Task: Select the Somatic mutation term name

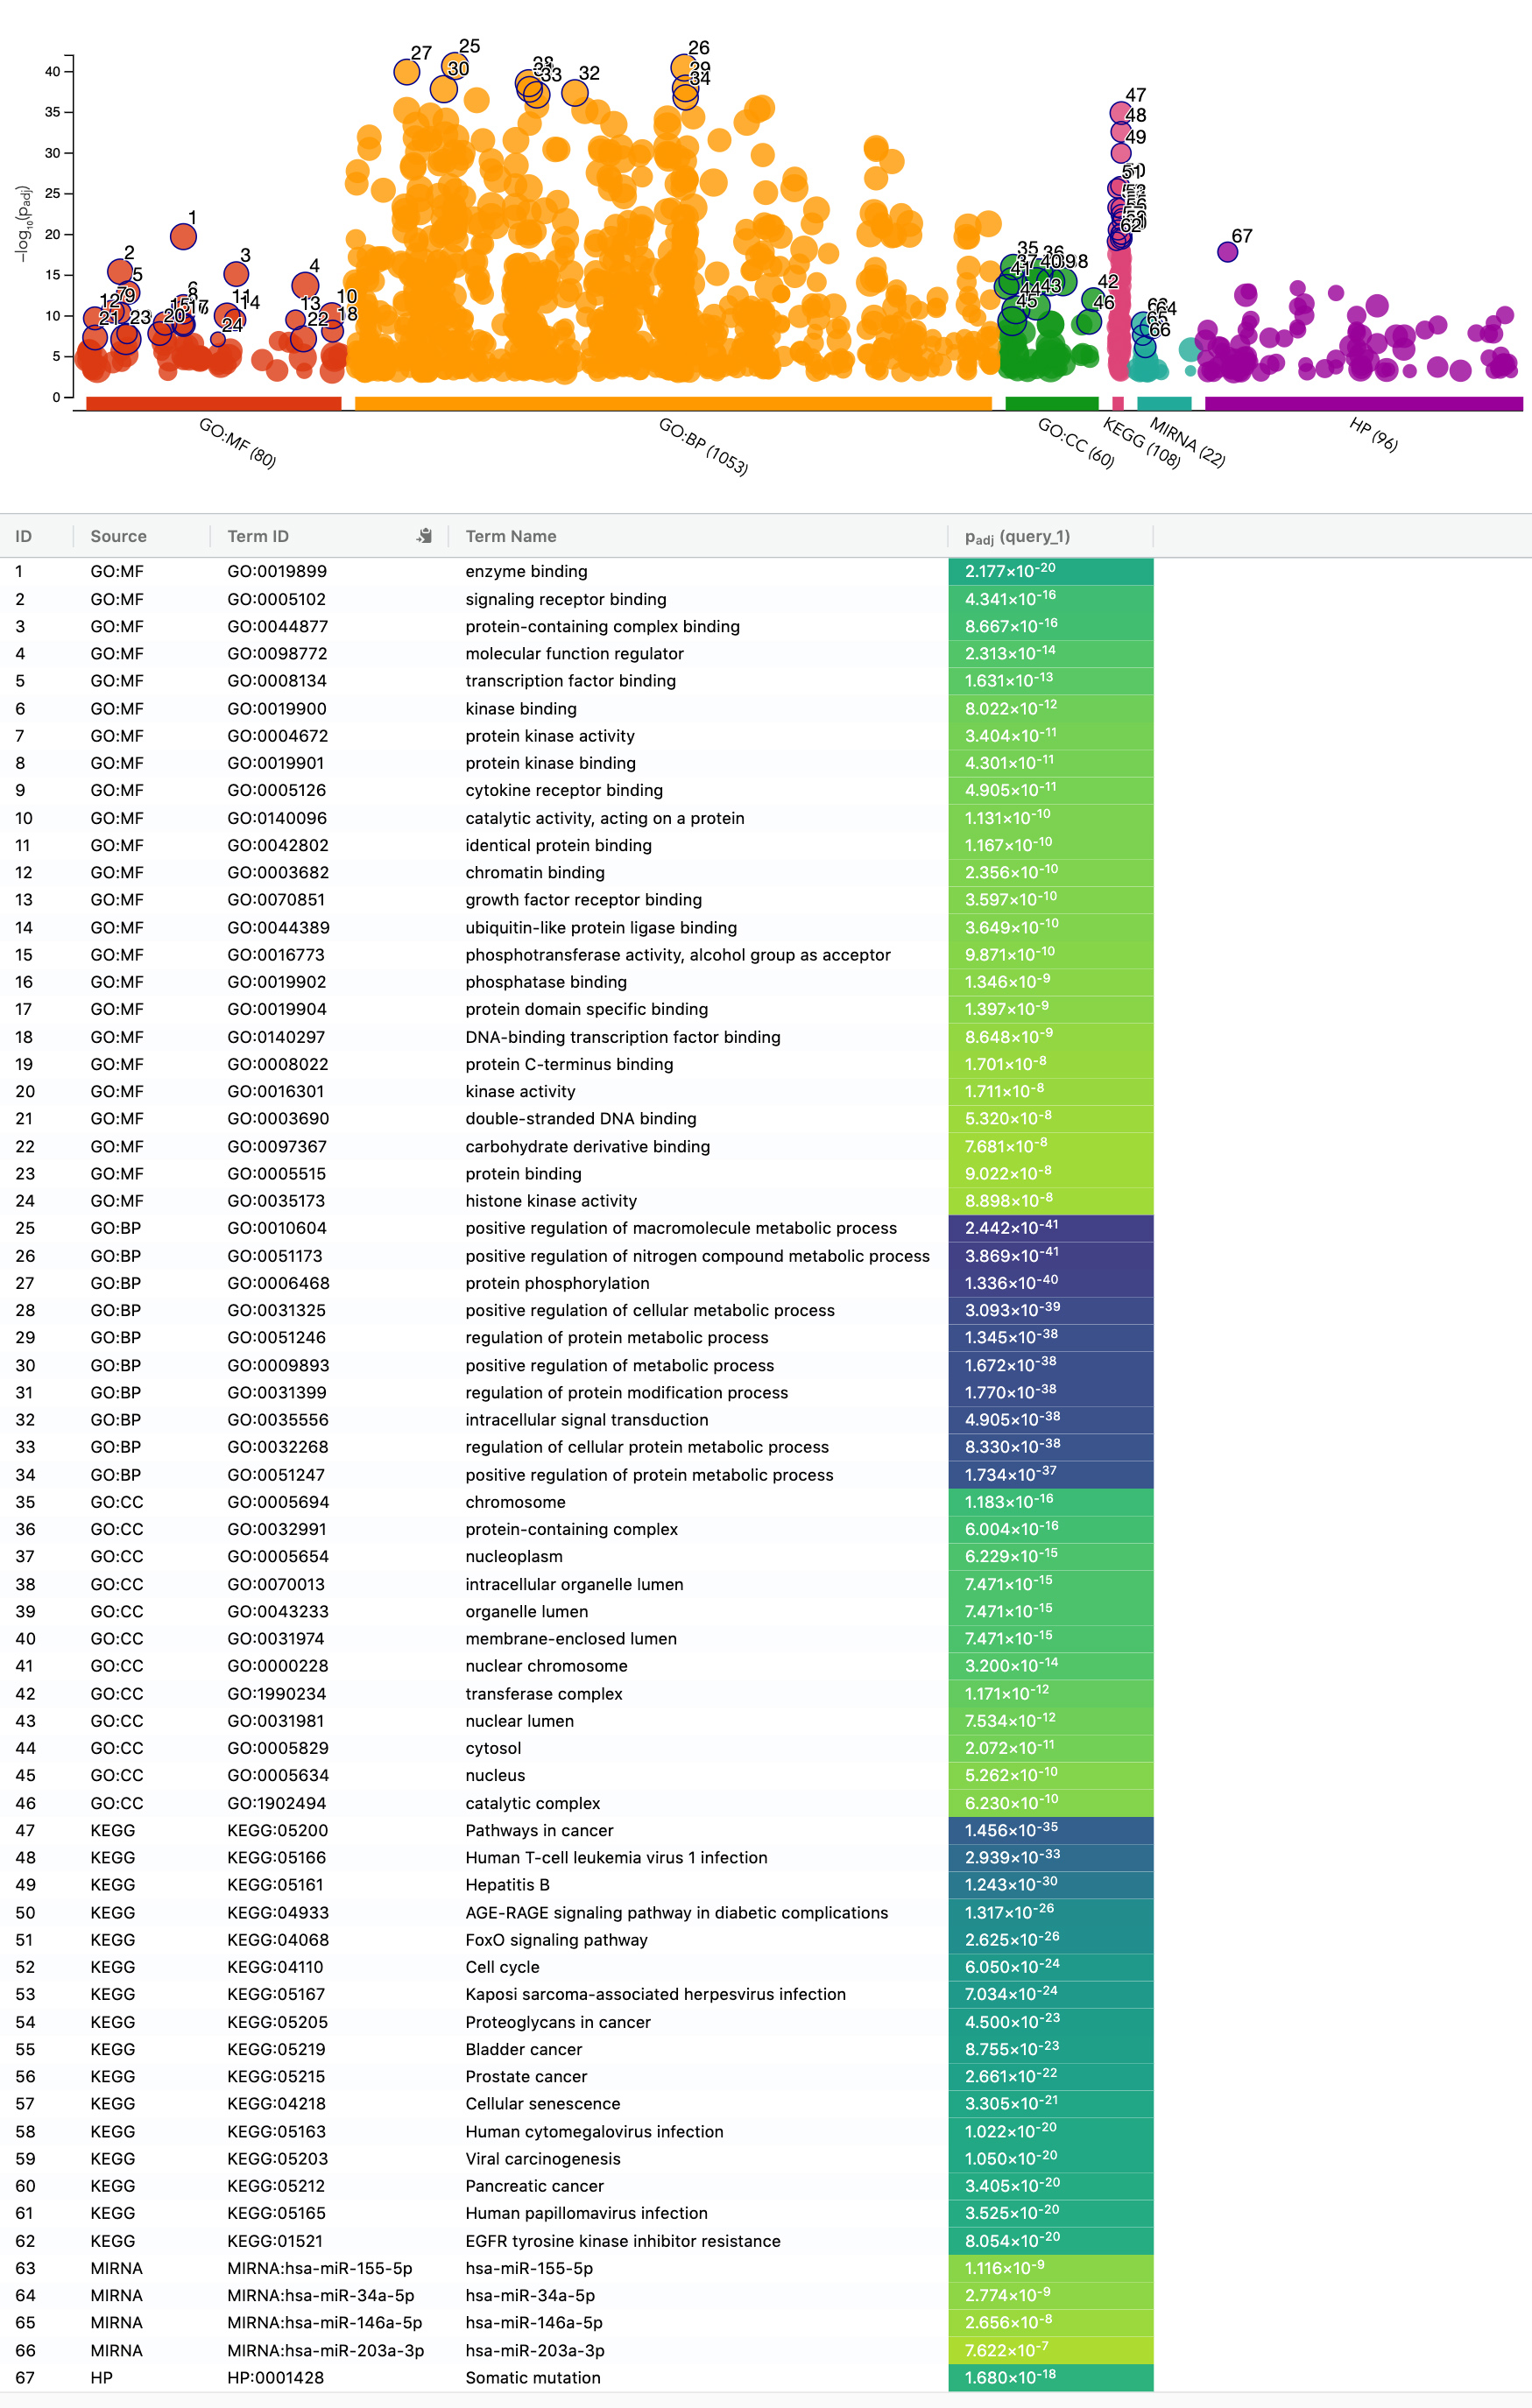Action: pos(533,2378)
